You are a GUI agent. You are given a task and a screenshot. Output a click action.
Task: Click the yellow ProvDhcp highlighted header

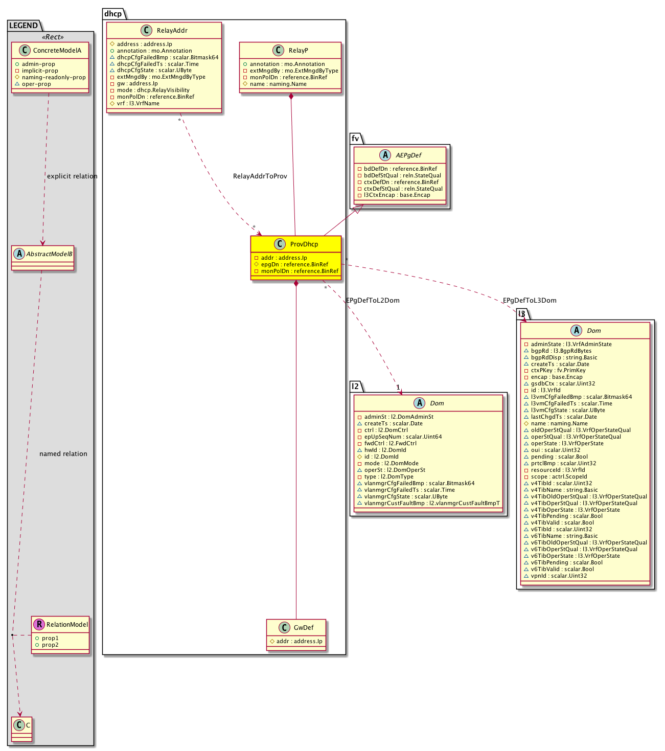(x=304, y=244)
